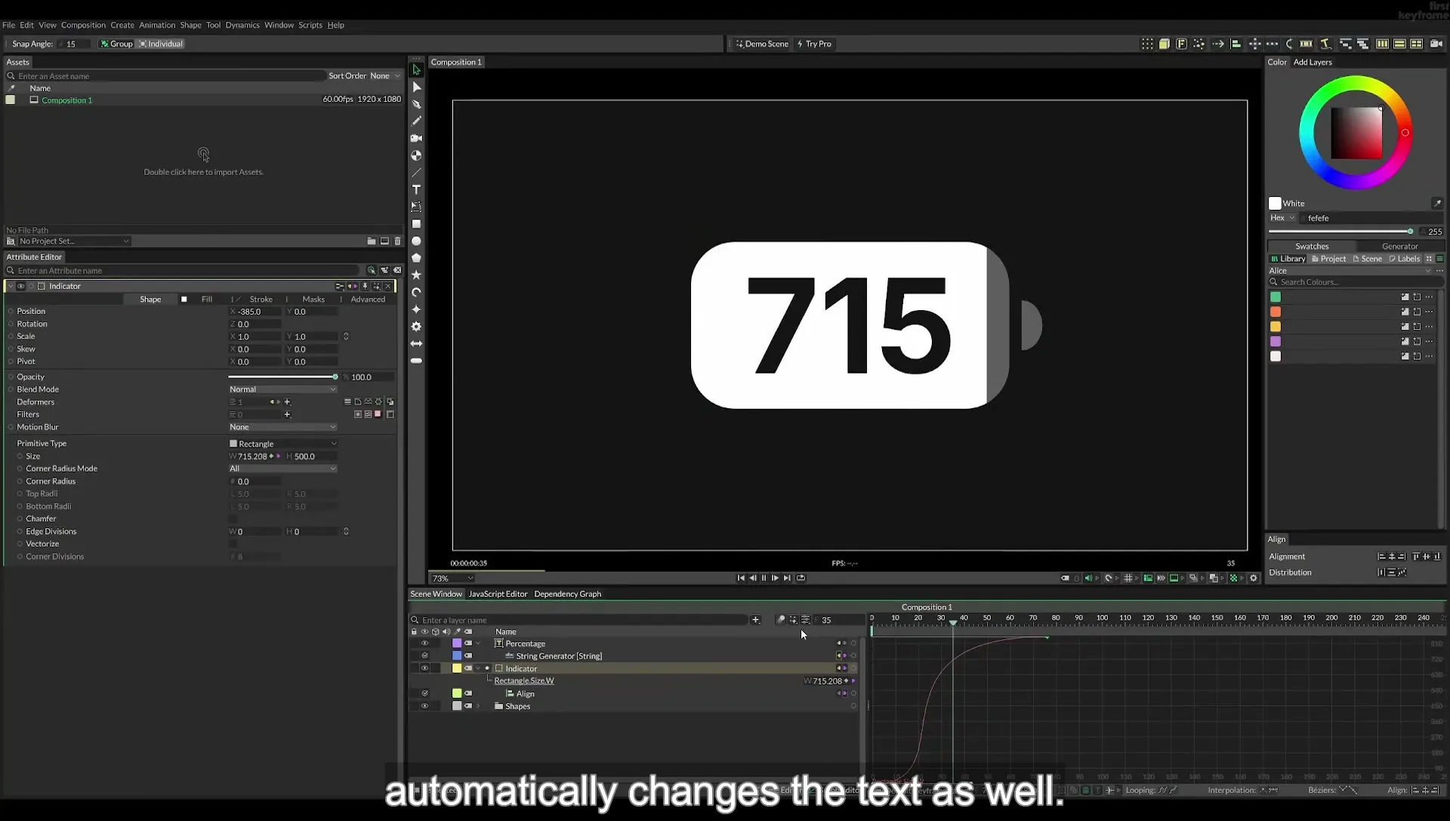This screenshot has height=821, width=1450.
Task: Toggle visibility of the Indicator layer
Action: coord(424,669)
